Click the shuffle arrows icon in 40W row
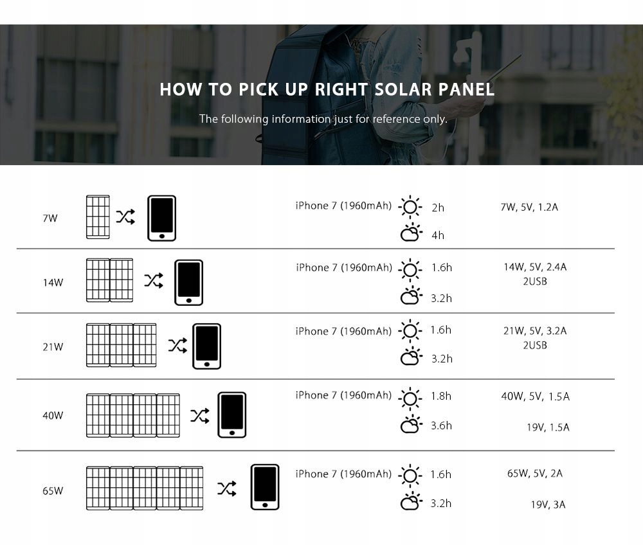This screenshot has width=643, height=545. pyautogui.click(x=200, y=416)
